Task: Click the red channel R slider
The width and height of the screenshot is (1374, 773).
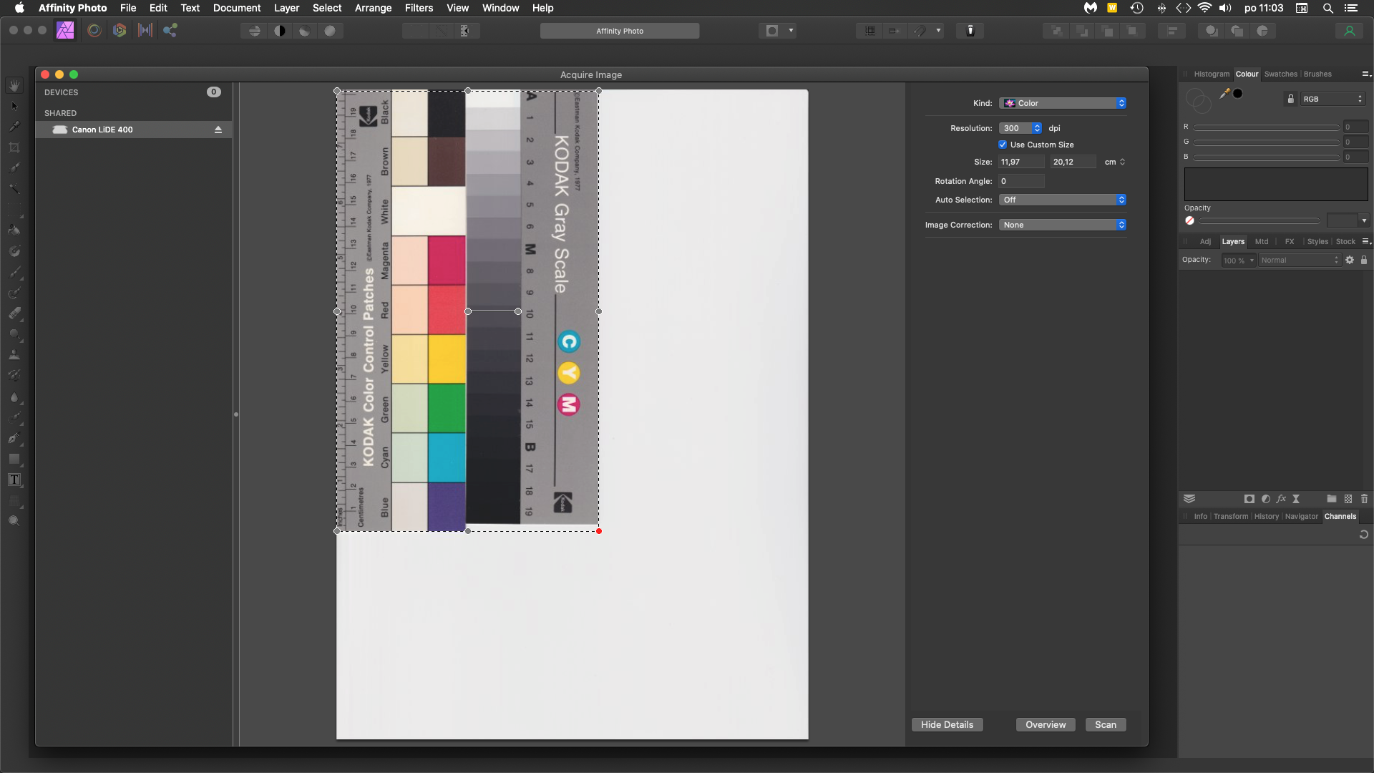Action: 1266,127
